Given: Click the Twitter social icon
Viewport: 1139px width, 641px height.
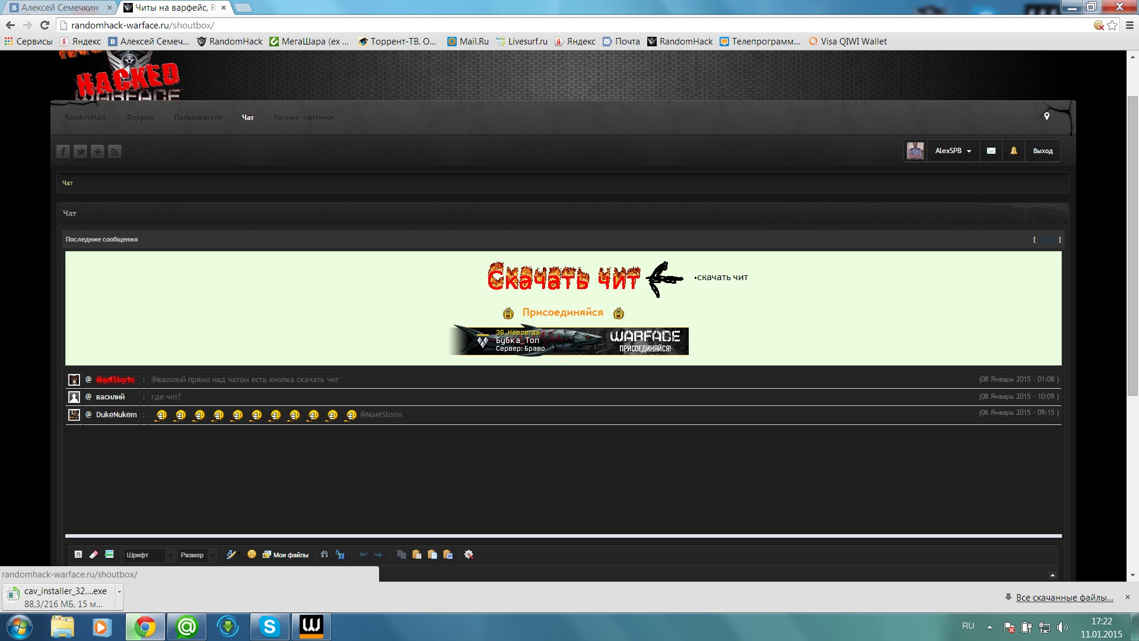Looking at the screenshot, I should 80,151.
